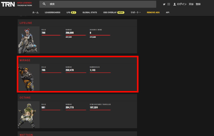Open the LEADERBOARDS menu item
This screenshot has height=136, width=214.
point(53,13)
